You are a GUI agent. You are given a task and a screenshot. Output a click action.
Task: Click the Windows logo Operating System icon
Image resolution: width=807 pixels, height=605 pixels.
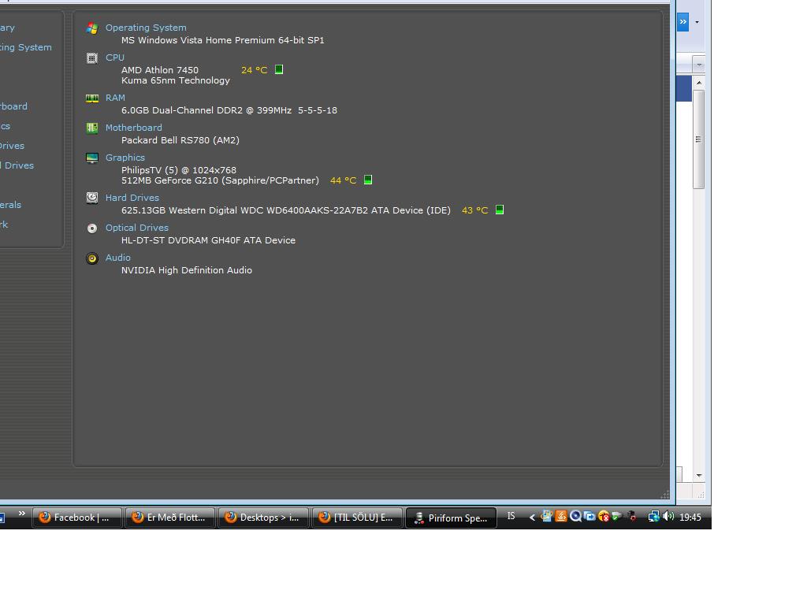(x=92, y=28)
